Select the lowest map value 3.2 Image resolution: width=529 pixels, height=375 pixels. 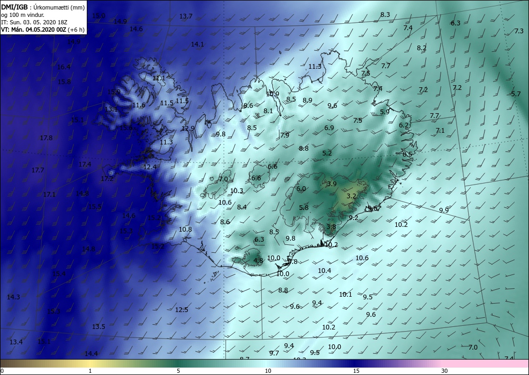[x=351, y=196]
